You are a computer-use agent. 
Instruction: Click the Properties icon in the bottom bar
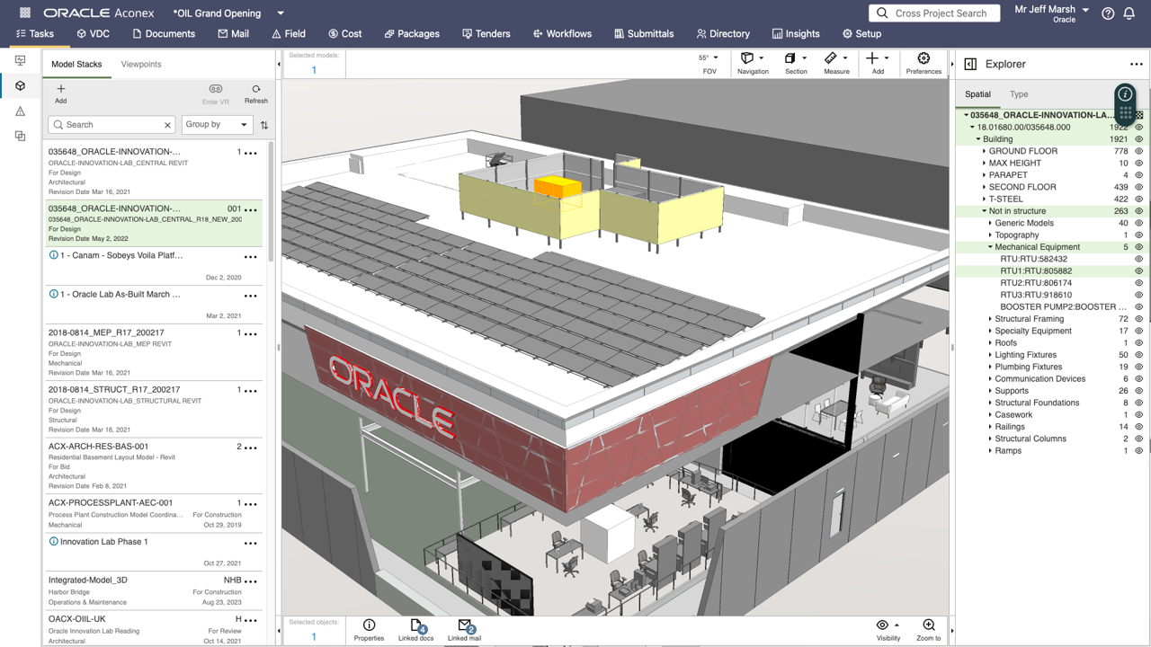368,629
